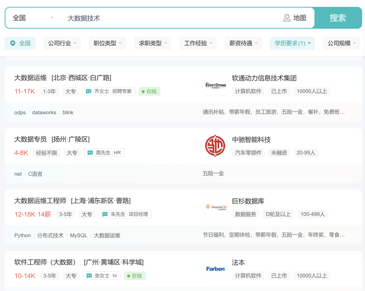Click the chat icon next to 朱先生
Viewport: 365px width, 291px height.
[105, 214]
